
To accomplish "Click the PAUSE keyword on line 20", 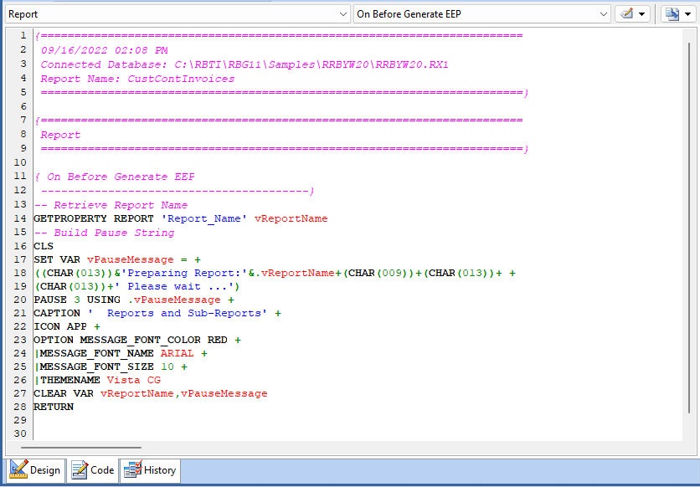I will 50,300.
